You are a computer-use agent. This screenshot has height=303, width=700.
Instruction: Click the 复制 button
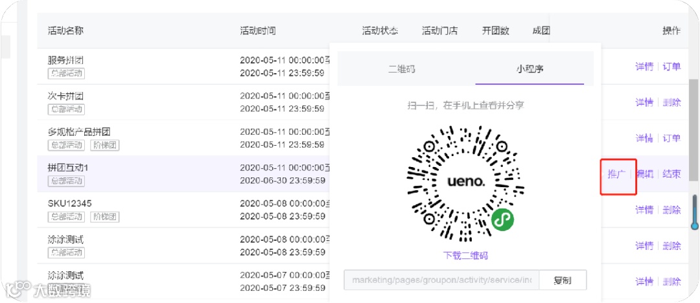point(563,280)
